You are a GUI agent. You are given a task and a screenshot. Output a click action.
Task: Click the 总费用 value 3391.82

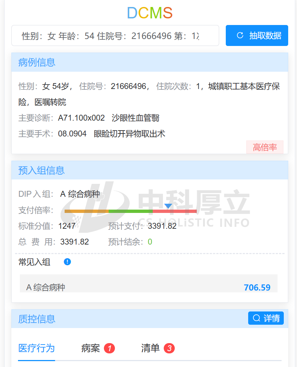75,242
